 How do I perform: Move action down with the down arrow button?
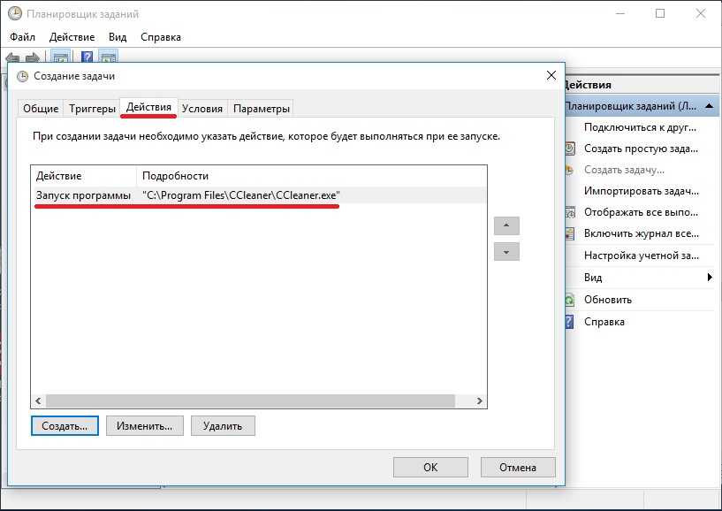pos(506,252)
